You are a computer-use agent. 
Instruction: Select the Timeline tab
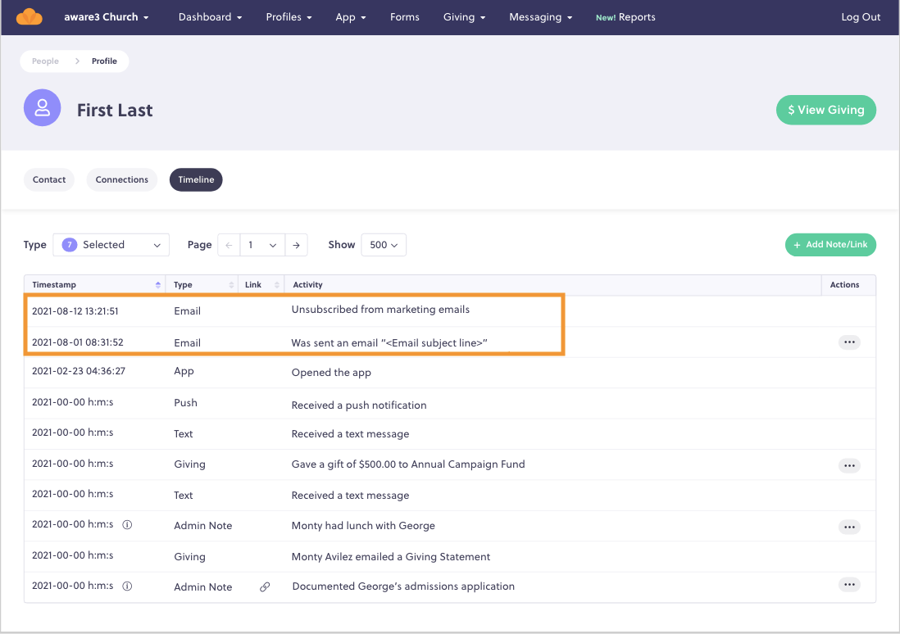(196, 179)
